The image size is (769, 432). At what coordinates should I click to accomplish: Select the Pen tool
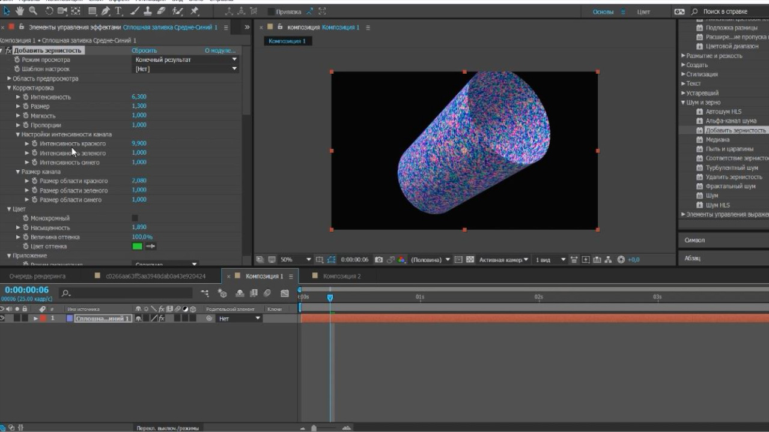click(105, 11)
